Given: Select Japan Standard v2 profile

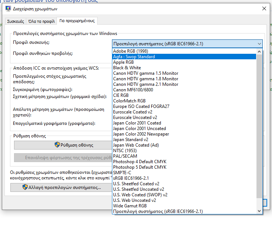Looking at the screenshot, I should click(x=184, y=140).
